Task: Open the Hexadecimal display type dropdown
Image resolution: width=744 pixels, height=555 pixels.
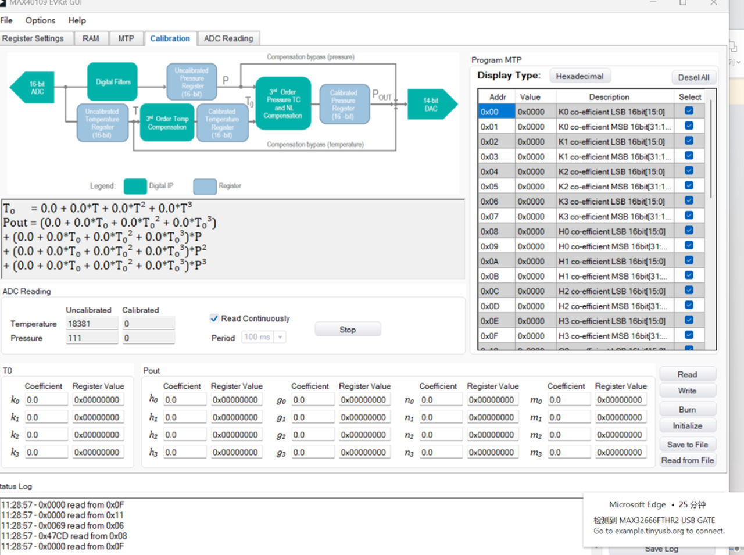Action: (x=579, y=76)
